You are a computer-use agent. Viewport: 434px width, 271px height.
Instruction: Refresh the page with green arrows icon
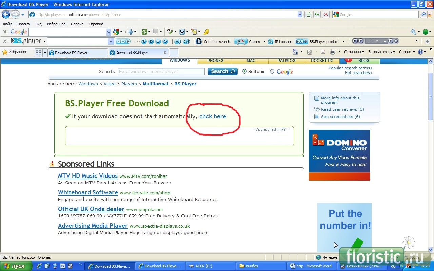(x=317, y=14)
